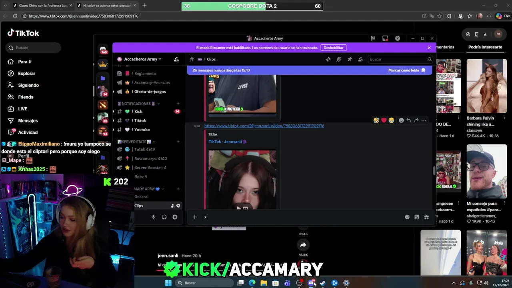
Task: Open Edge tab actions dropdown arrow
Action: pyautogui.click(x=5, y=6)
